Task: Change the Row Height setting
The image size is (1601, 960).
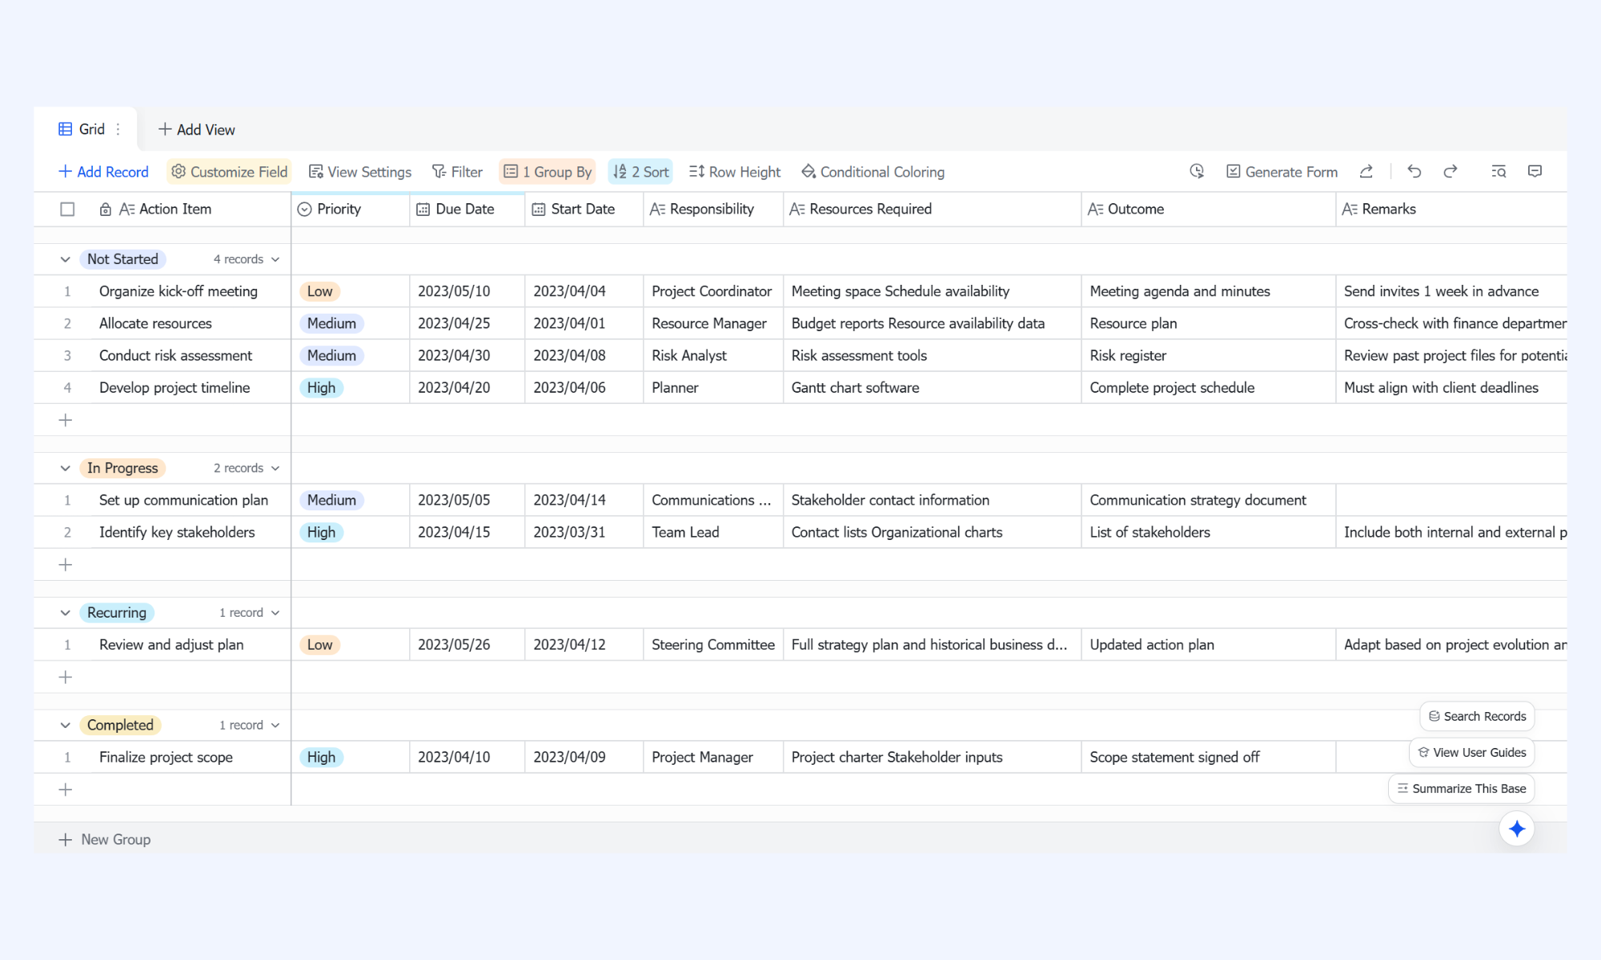Action: [735, 172]
